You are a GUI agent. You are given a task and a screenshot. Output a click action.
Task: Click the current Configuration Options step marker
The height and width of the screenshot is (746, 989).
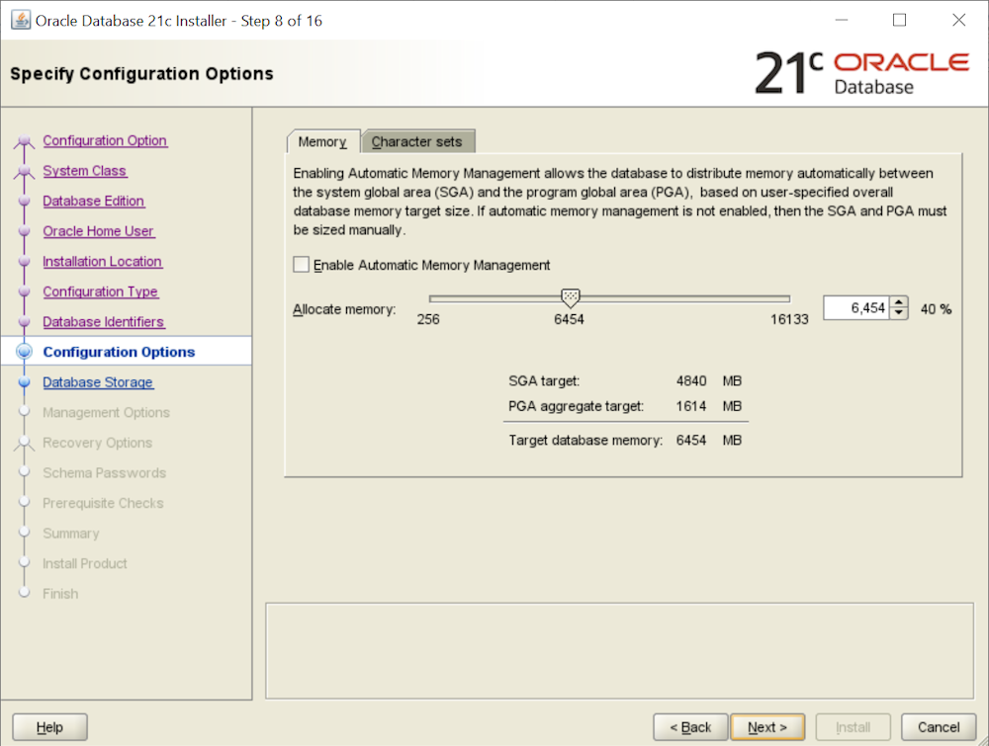(25, 352)
